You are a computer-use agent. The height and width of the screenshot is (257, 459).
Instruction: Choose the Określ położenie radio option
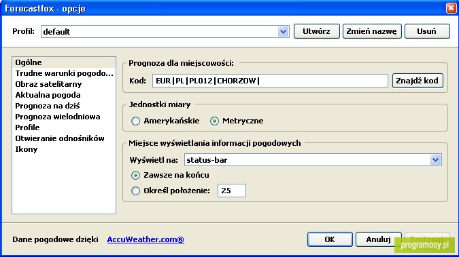point(135,191)
